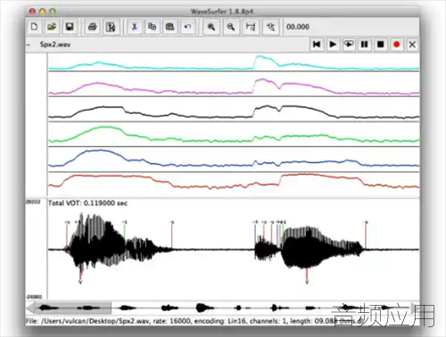
Task: Undo the last action
Action: 187,27
